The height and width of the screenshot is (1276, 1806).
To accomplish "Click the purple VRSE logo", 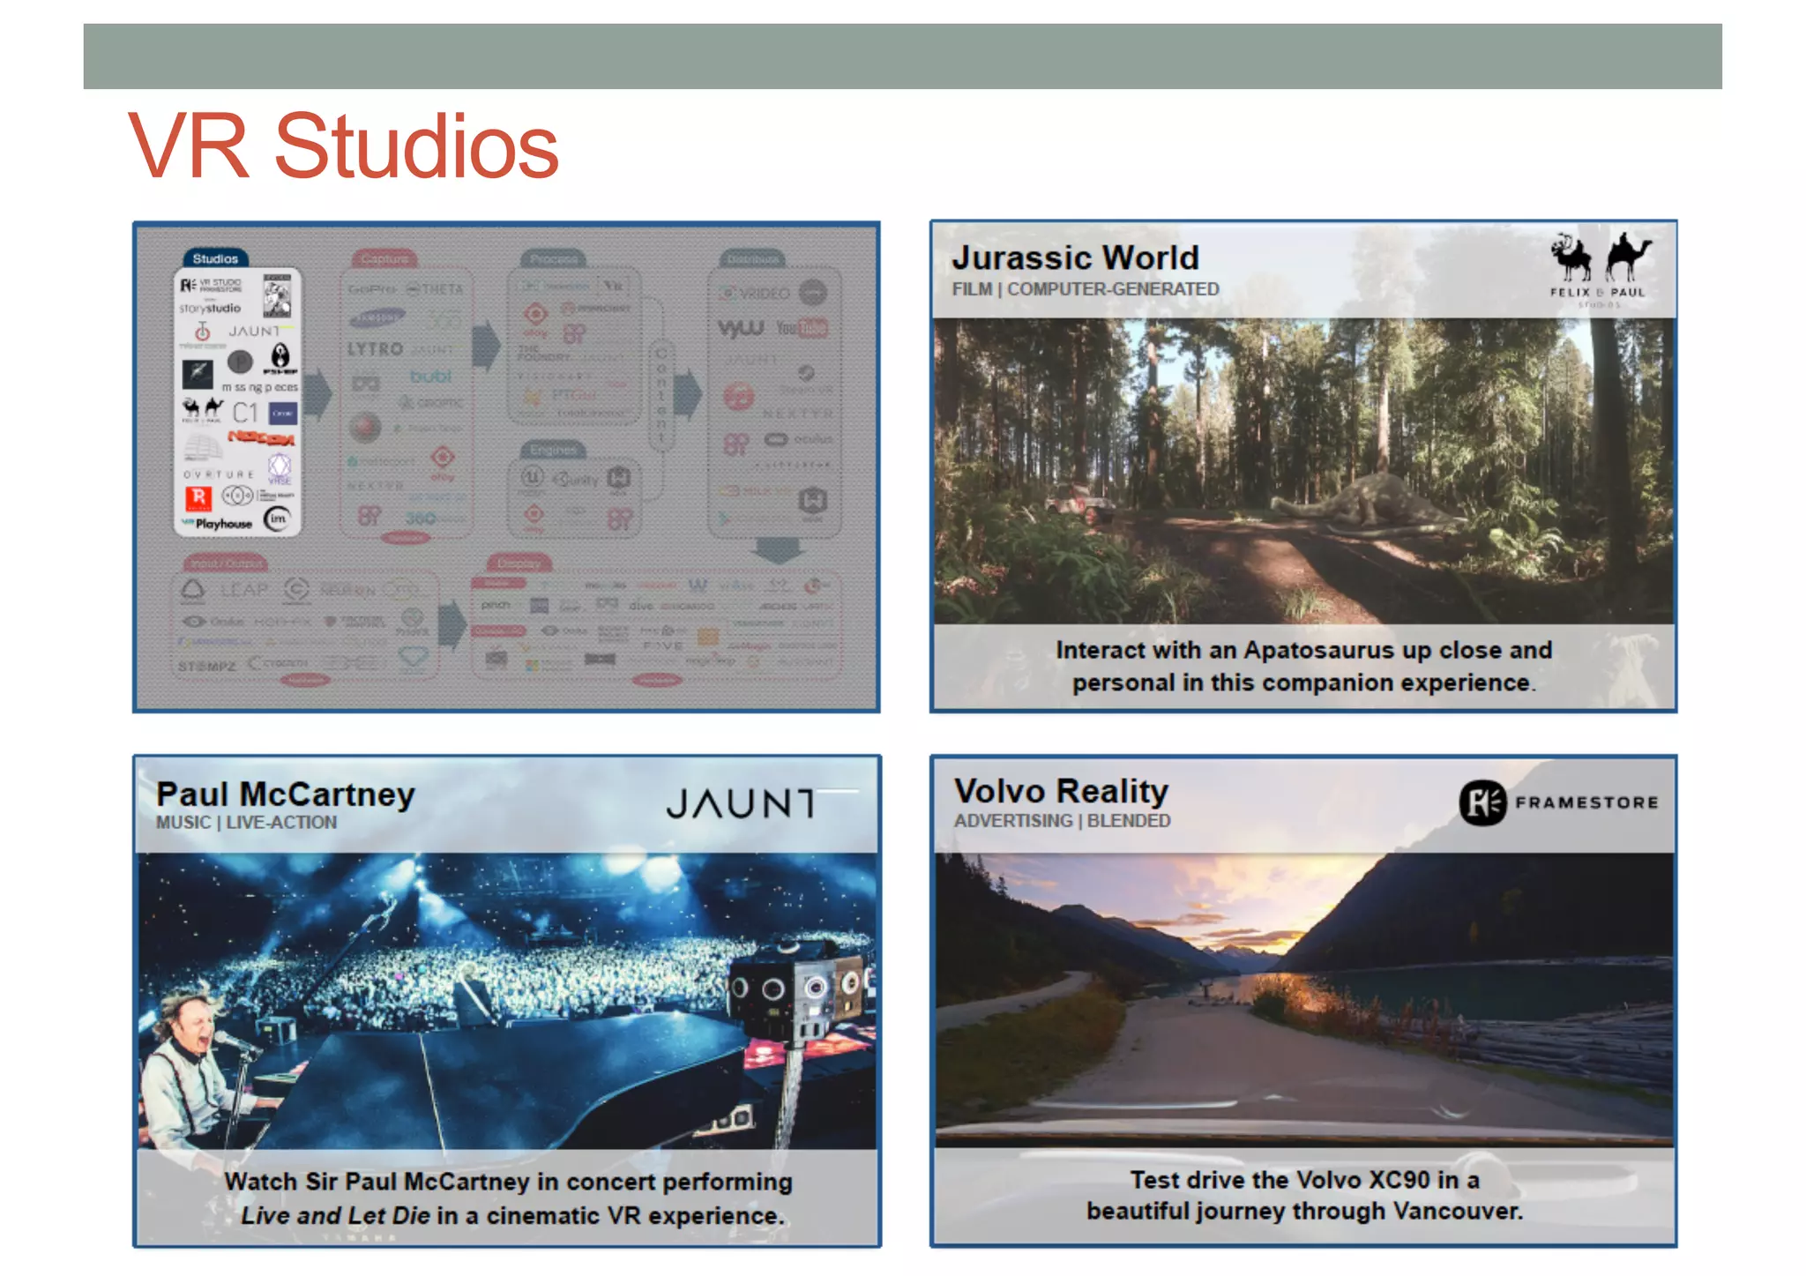I will point(280,469).
